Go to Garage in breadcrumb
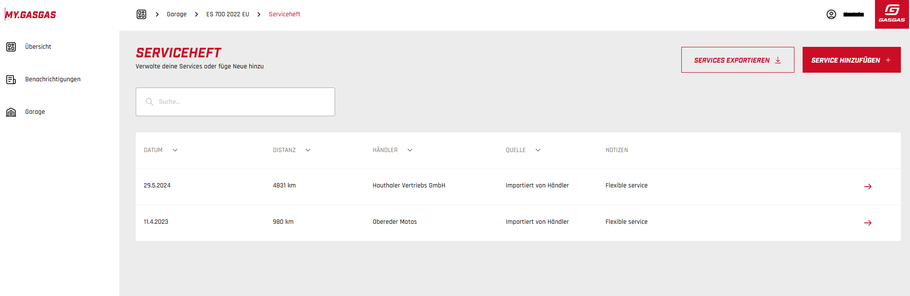Image resolution: width=910 pixels, height=296 pixels. click(x=176, y=14)
